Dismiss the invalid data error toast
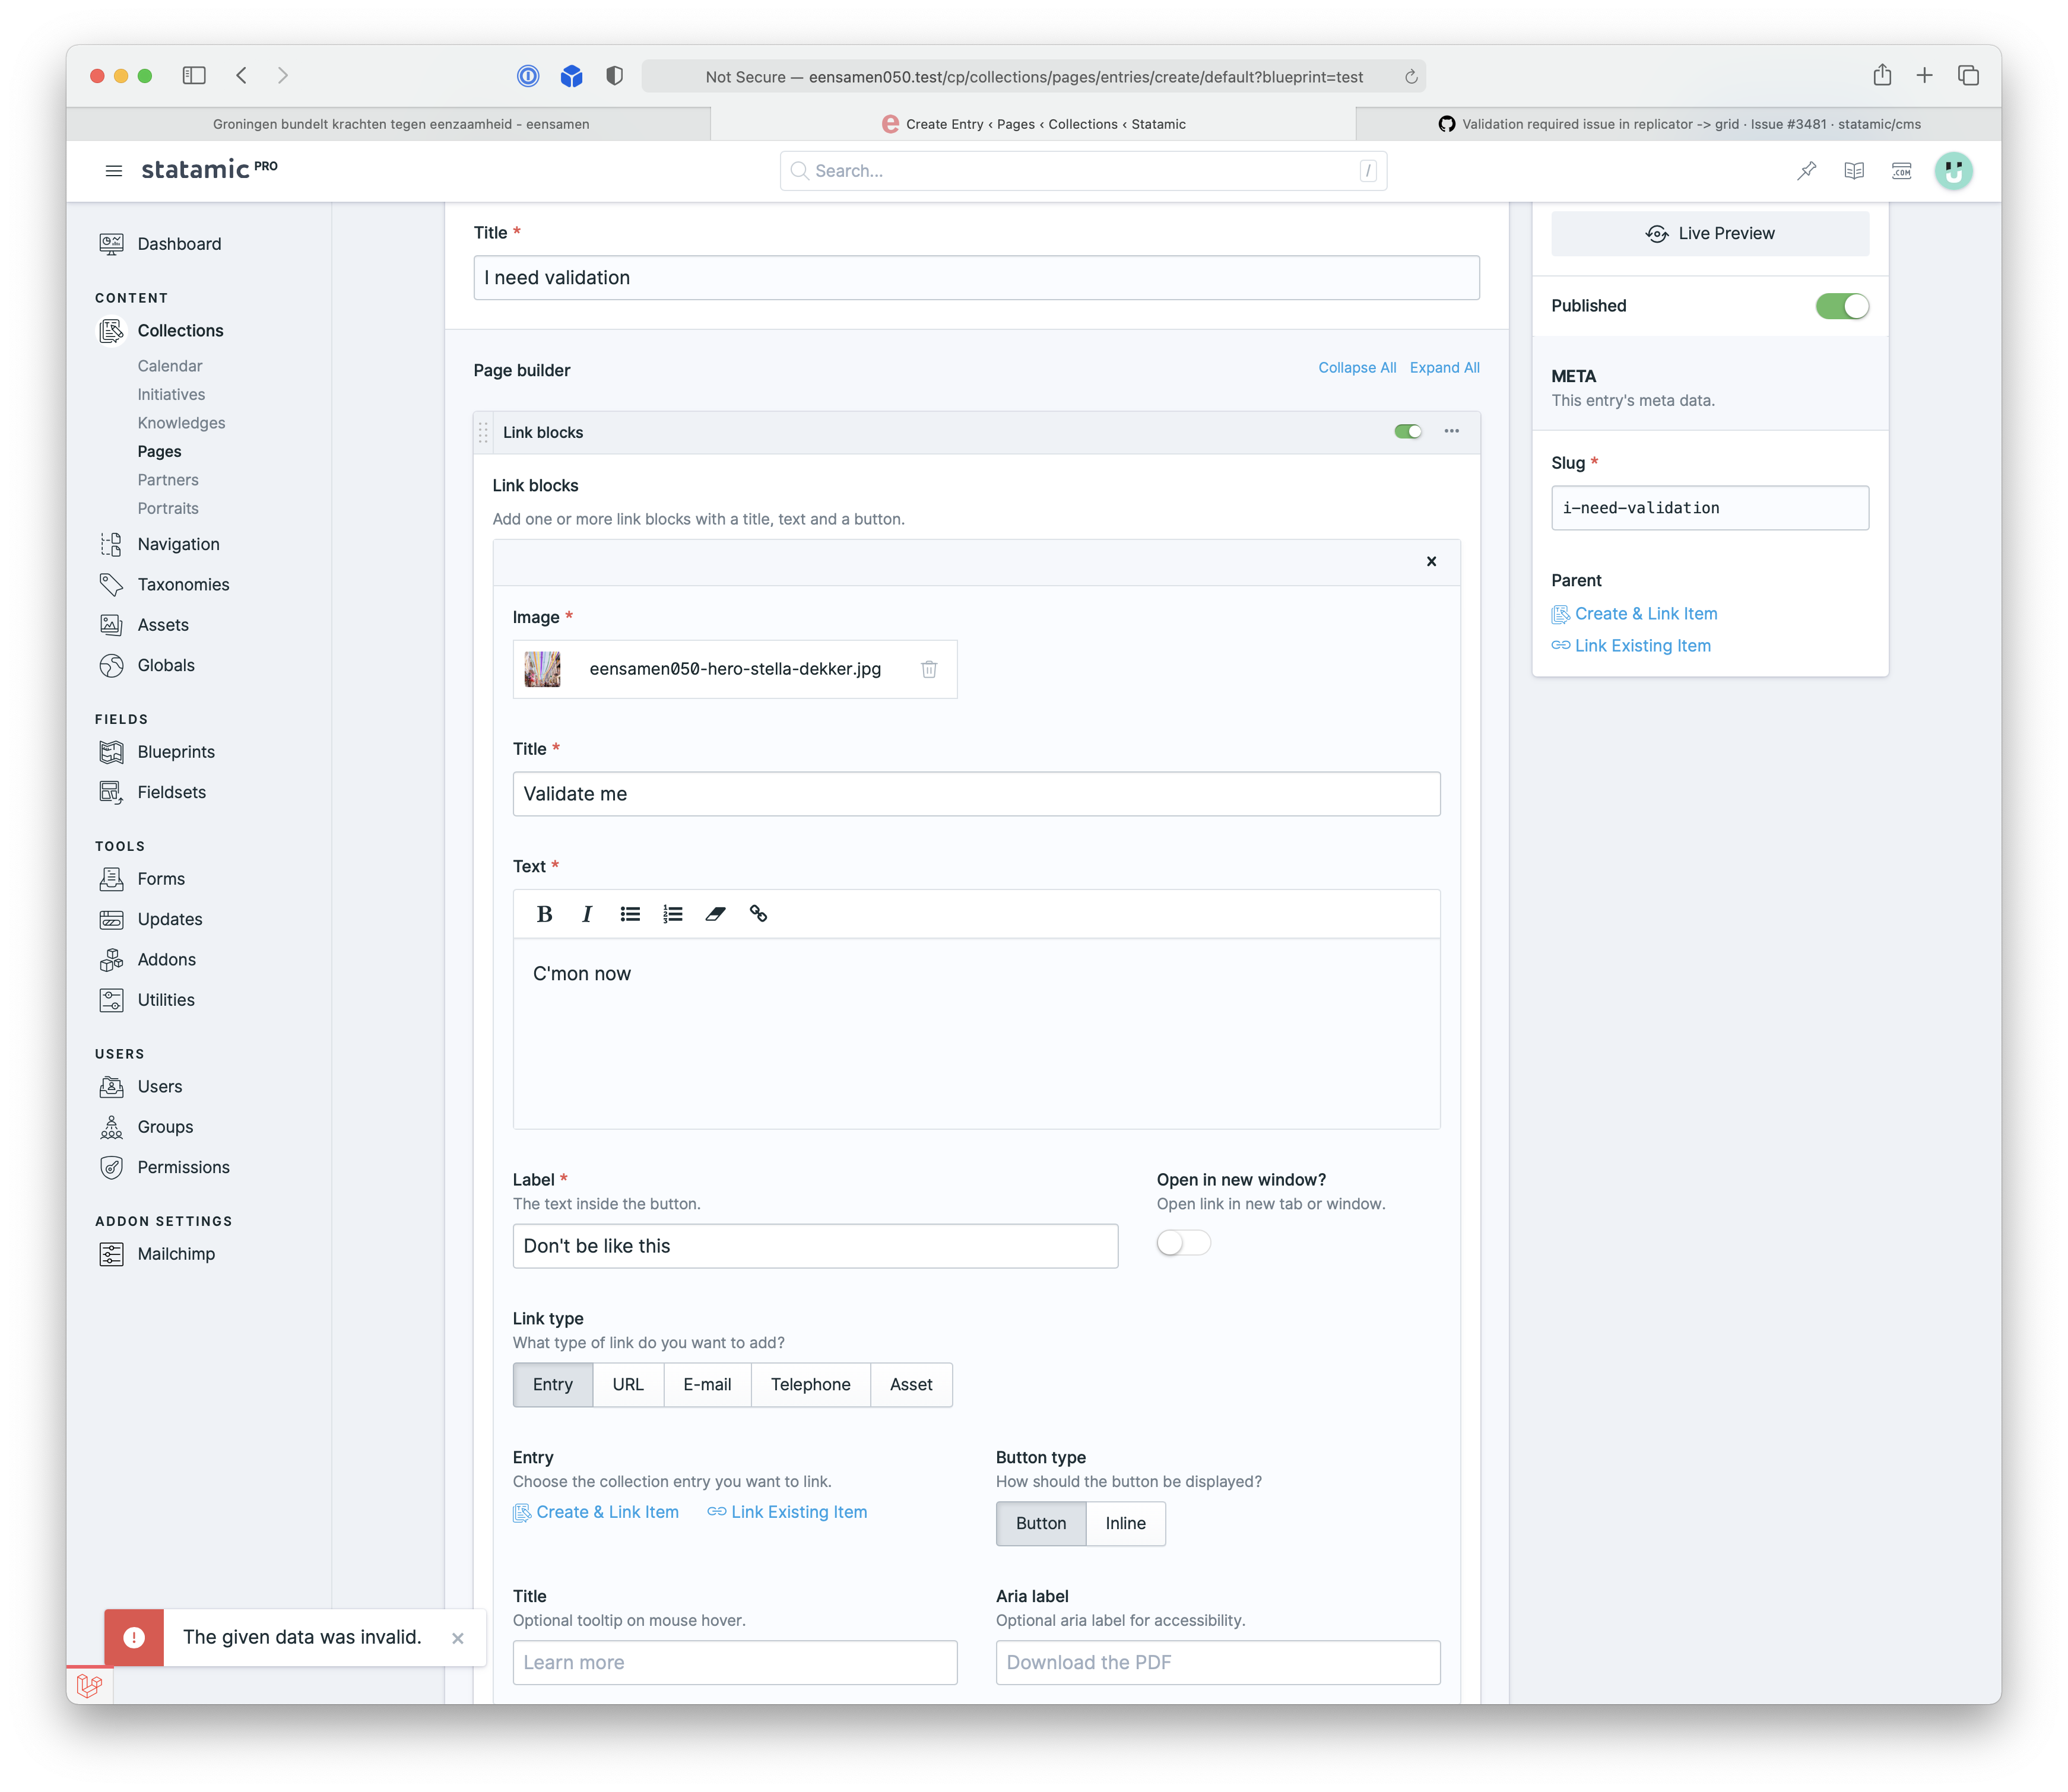Screen dimensions: 2068x1792 click(457, 1638)
